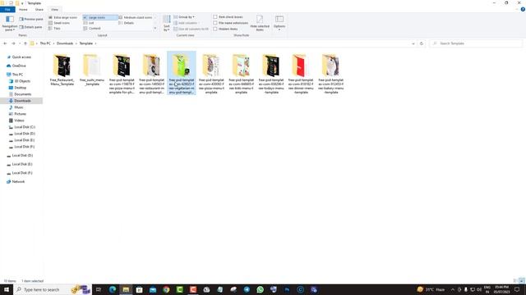Select the free_sushi_menu_template folder
The image size is (526, 295).
92,70
